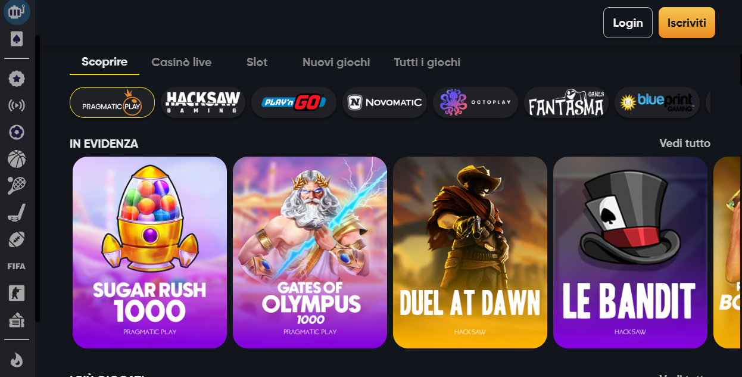The width and height of the screenshot is (742, 377).
Task: Select the American football icon
Action: pos(17,239)
